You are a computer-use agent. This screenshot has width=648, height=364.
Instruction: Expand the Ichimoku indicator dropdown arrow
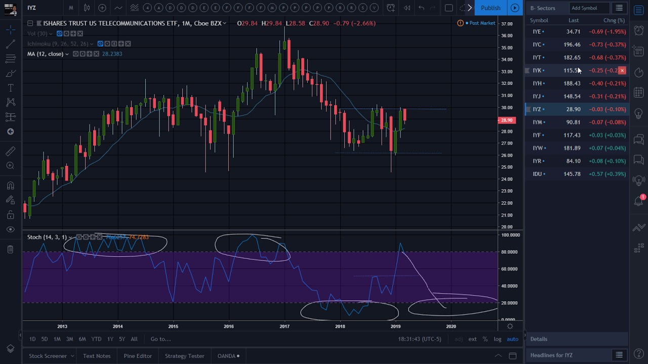(92, 44)
